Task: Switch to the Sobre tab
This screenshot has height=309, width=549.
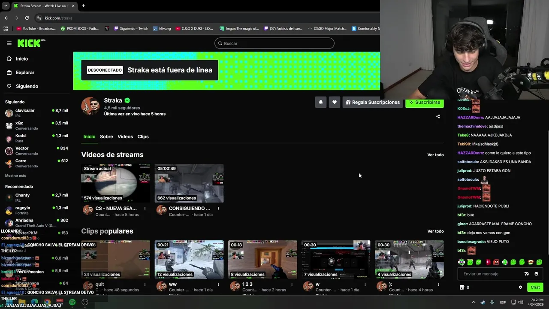Action: pos(106,136)
